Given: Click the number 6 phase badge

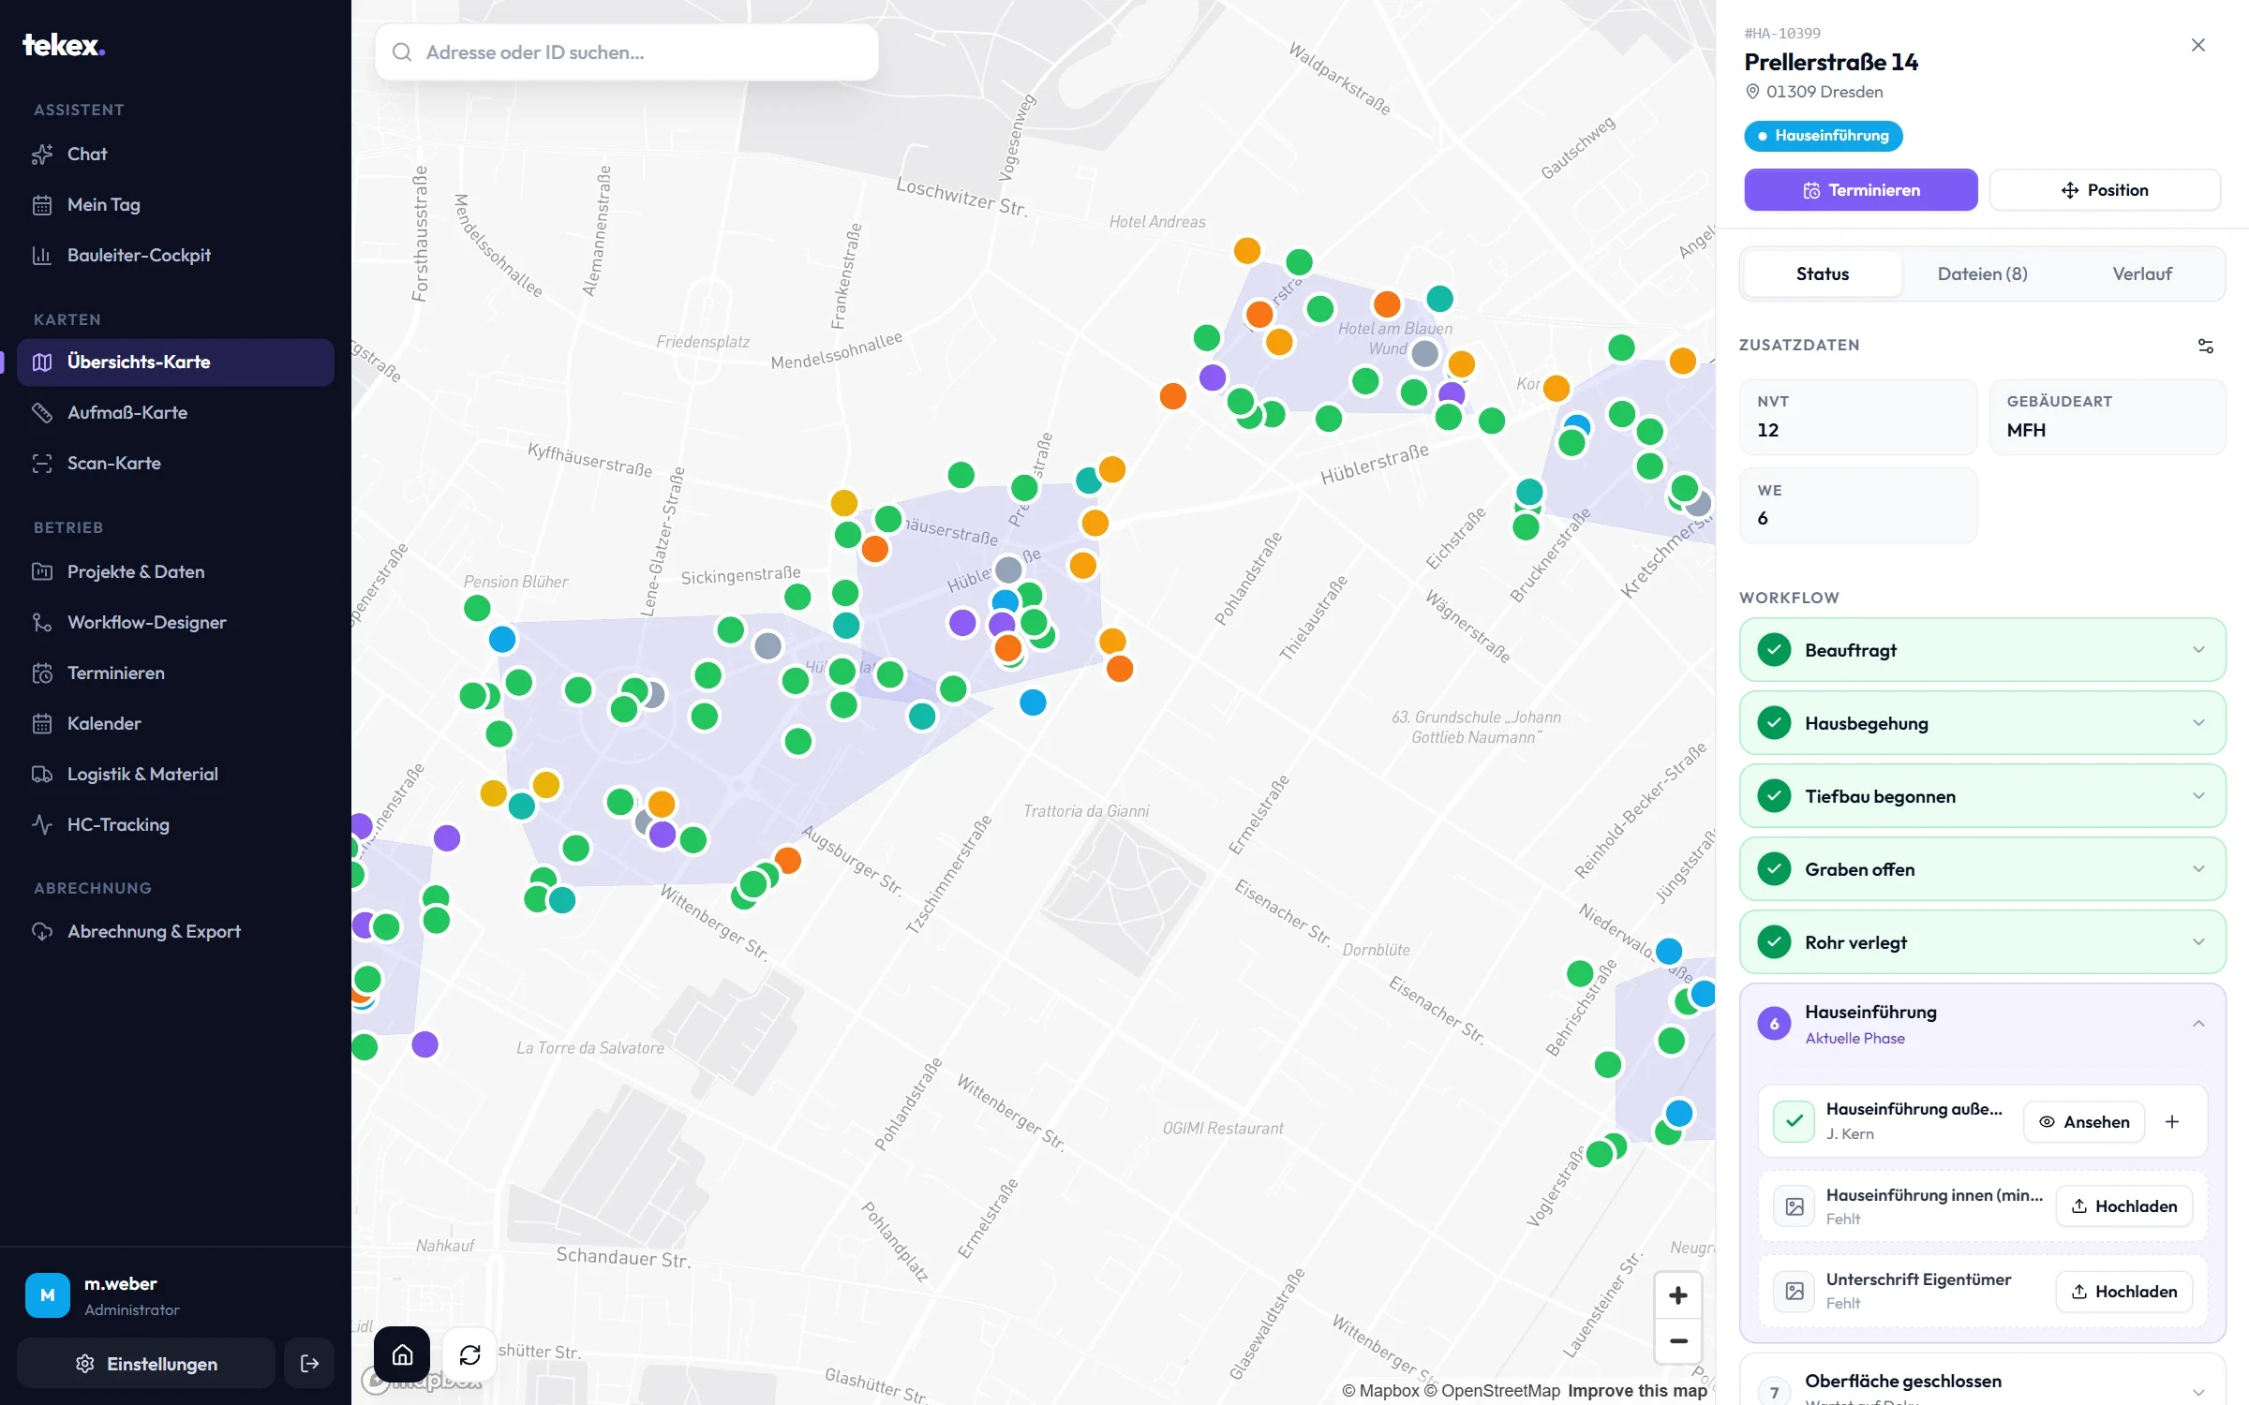Looking at the screenshot, I should [1774, 1024].
